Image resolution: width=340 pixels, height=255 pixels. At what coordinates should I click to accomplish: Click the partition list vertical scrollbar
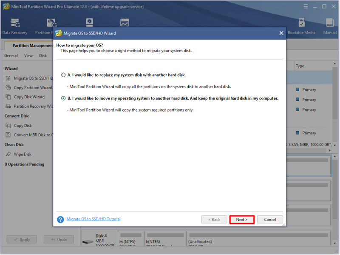[335, 93]
